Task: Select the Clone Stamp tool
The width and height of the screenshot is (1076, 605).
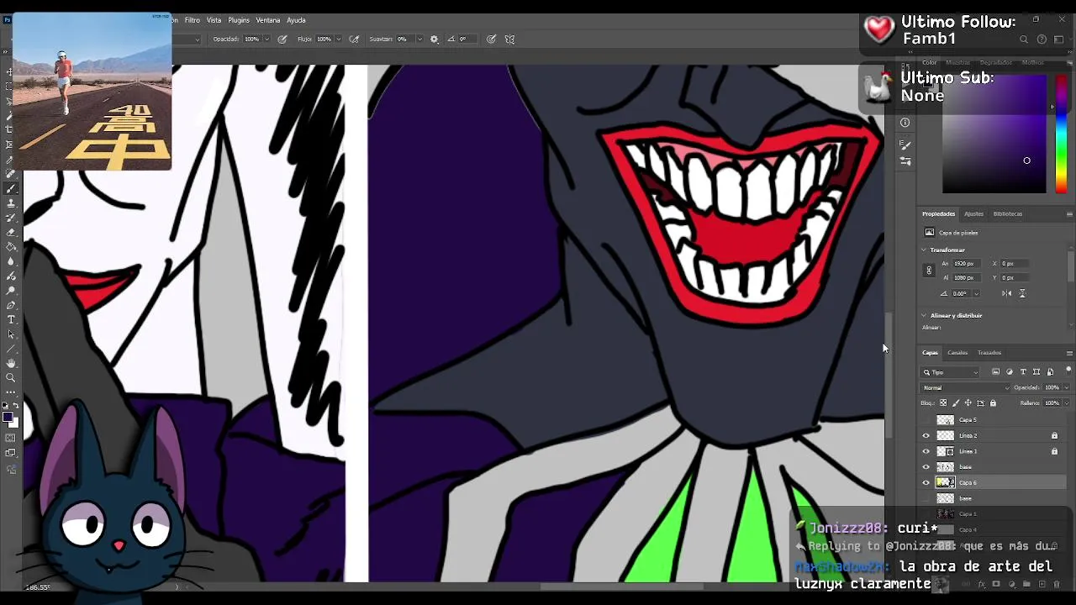Action: [x=11, y=203]
